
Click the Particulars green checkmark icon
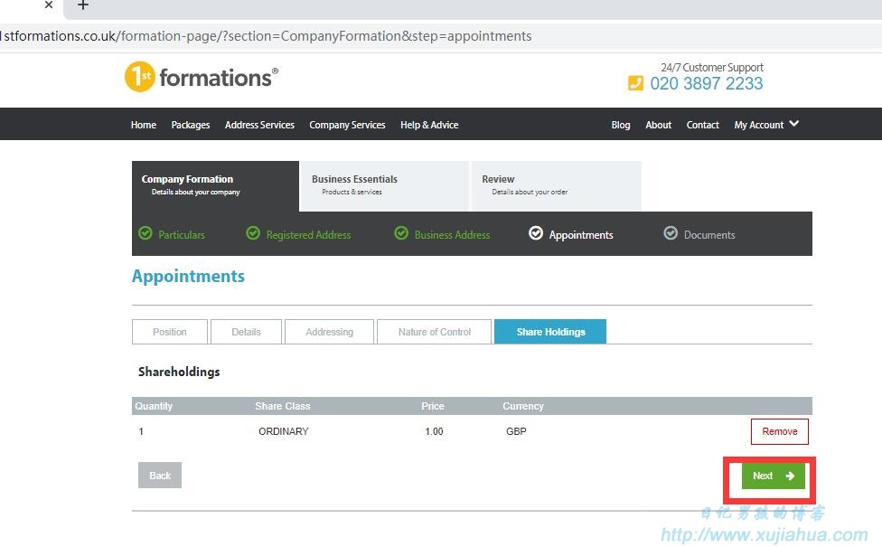point(145,233)
